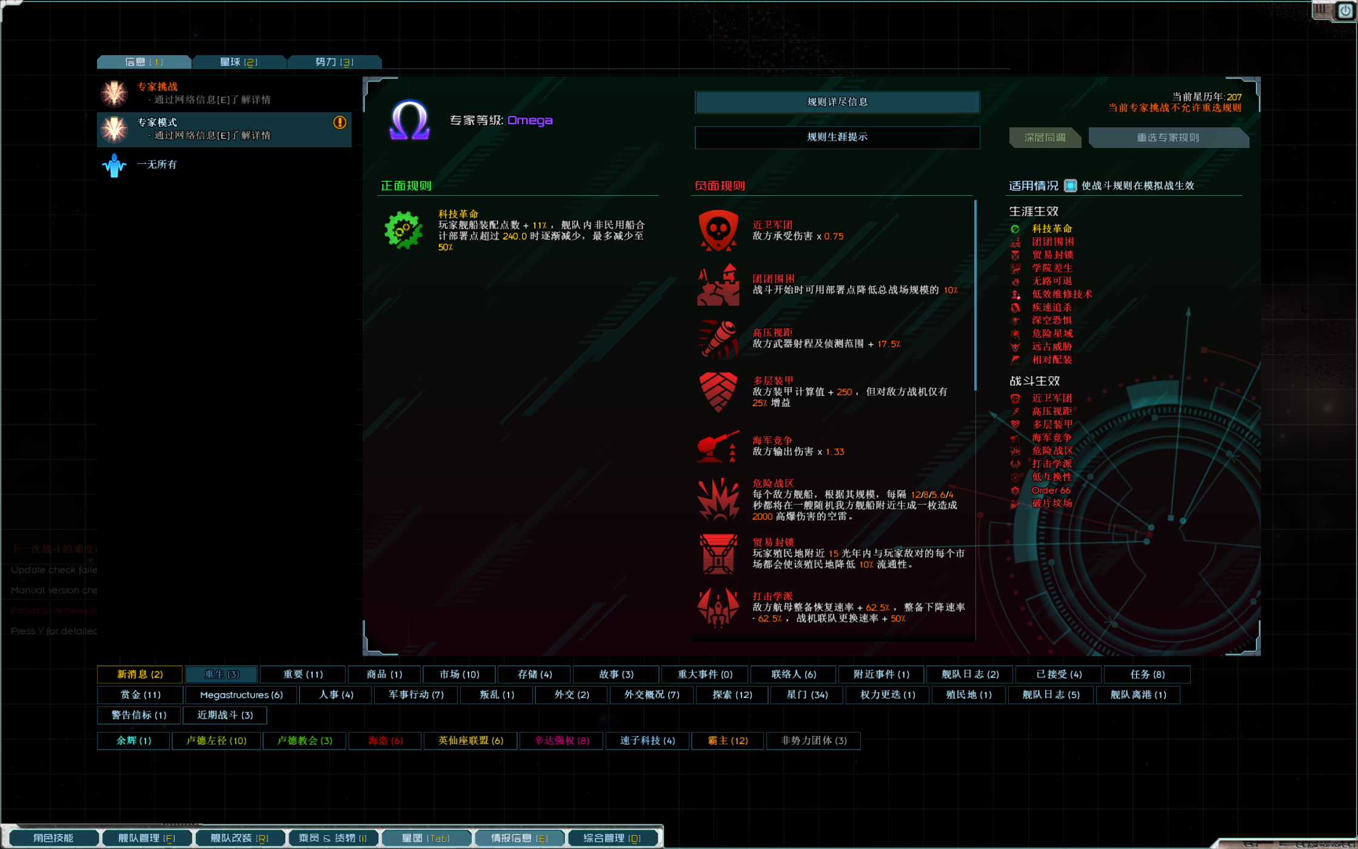This screenshot has width=1358, height=849.
Task: Toggle the 新消息 (2) filter
Action: [x=139, y=674]
